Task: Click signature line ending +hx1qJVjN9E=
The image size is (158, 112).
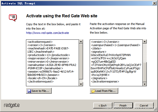Action: pos(100,75)
